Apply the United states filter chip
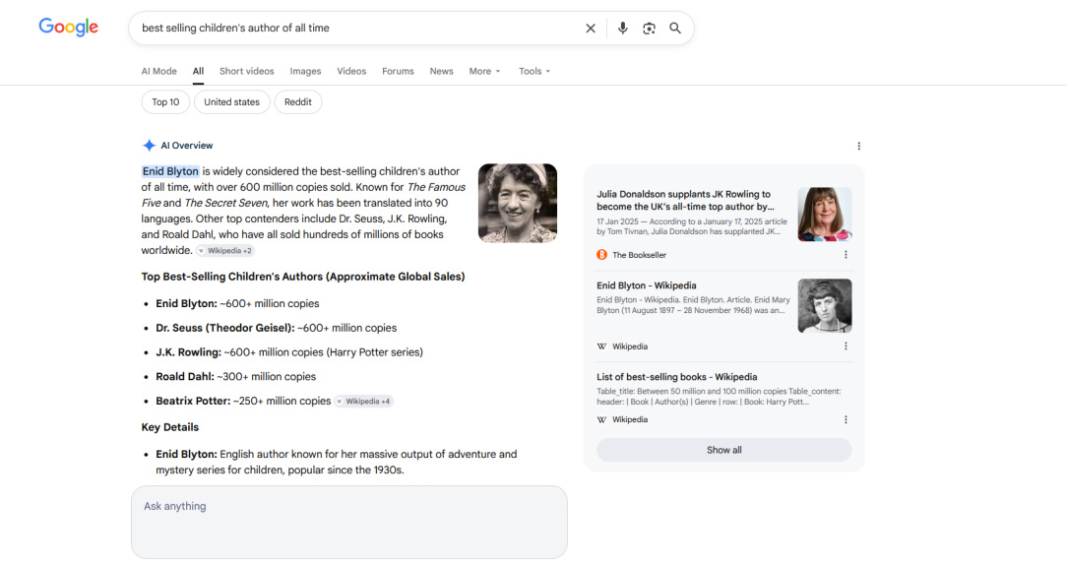Image resolution: width=1067 pixels, height=565 pixels. 232,102
